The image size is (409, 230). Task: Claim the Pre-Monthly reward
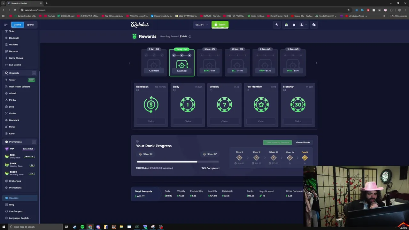pos(261,121)
